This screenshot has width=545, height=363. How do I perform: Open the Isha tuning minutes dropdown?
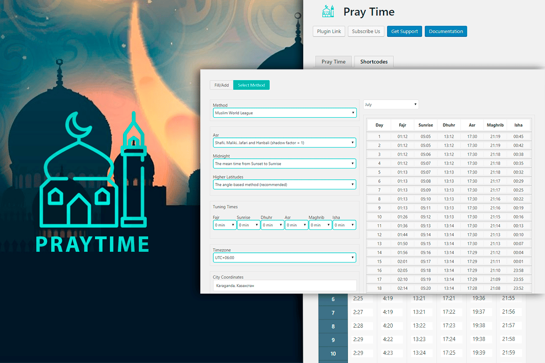coord(344,225)
